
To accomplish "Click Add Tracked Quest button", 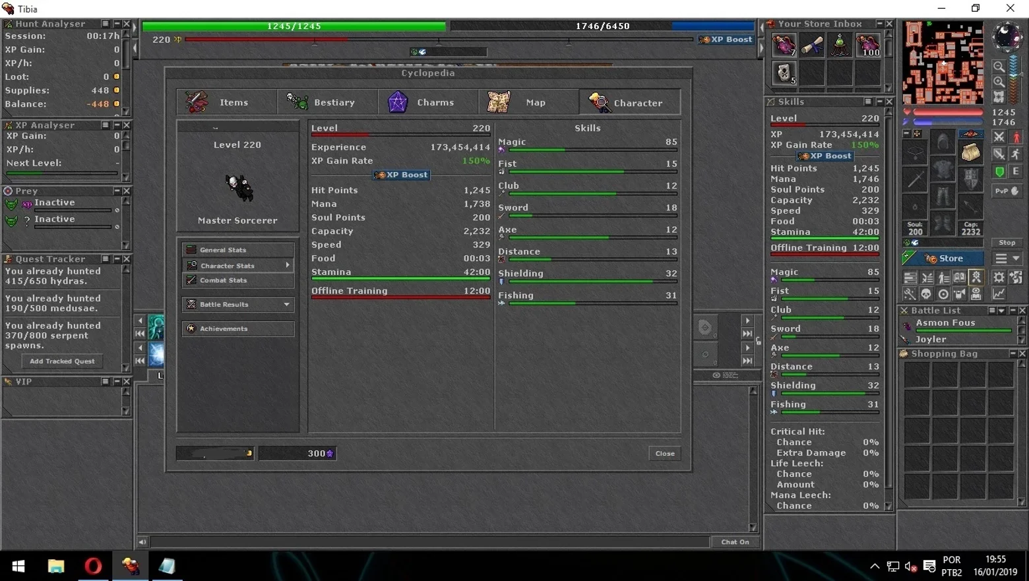I will click(62, 361).
